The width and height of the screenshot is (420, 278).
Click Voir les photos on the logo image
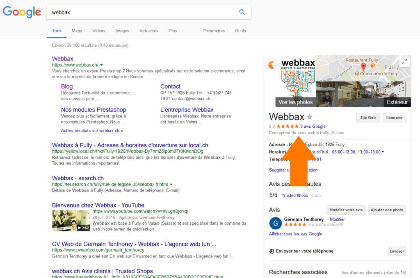[295, 102]
